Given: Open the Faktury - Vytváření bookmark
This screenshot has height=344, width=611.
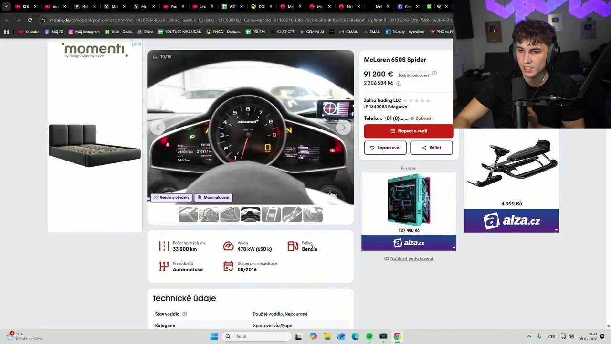Looking at the screenshot, I should (404, 32).
